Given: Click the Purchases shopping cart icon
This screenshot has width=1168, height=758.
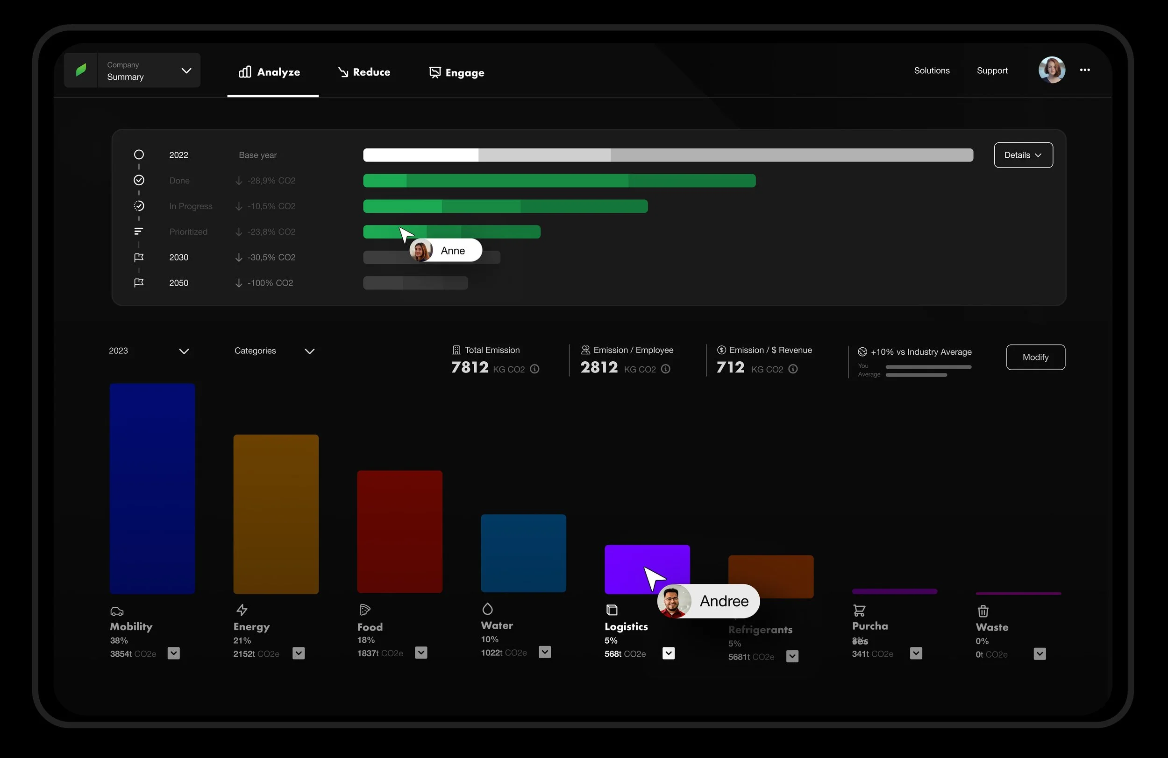Looking at the screenshot, I should [859, 611].
